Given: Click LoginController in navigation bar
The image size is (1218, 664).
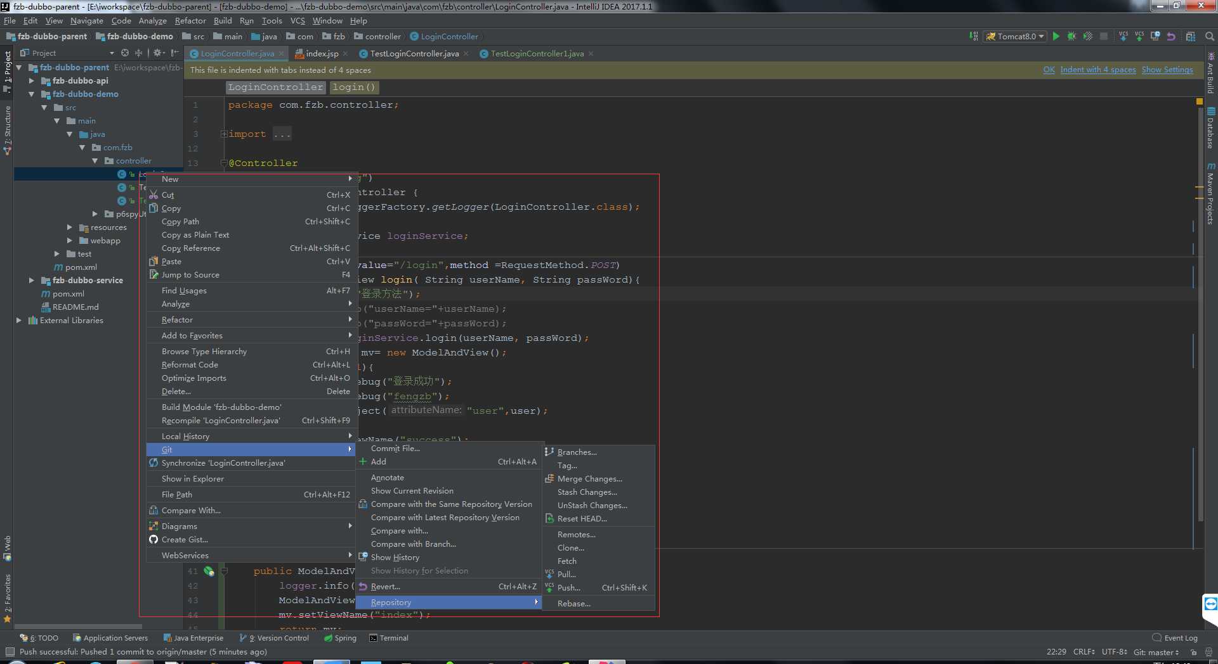Looking at the screenshot, I should 444,37.
